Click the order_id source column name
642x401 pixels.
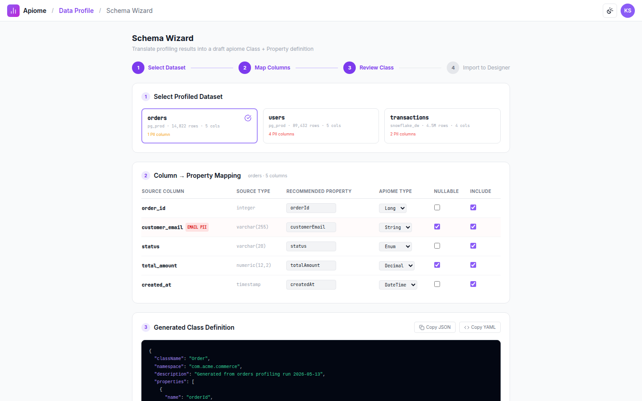pos(153,208)
